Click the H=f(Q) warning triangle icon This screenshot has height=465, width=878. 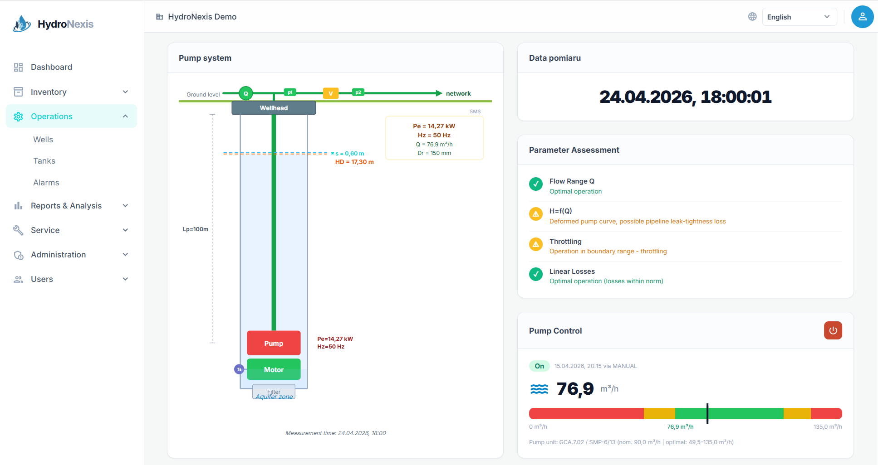(536, 214)
